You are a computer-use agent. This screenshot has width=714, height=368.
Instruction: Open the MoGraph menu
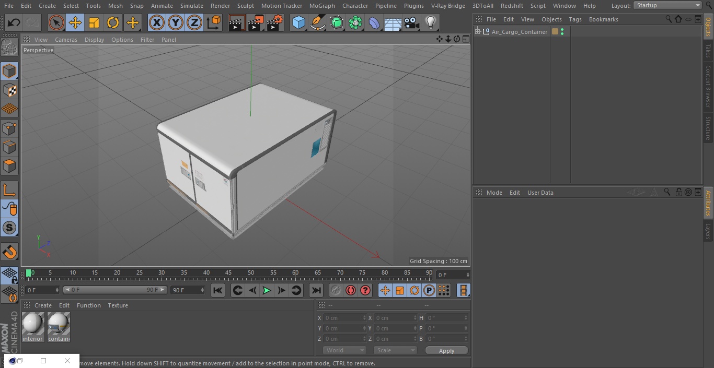[322, 6]
